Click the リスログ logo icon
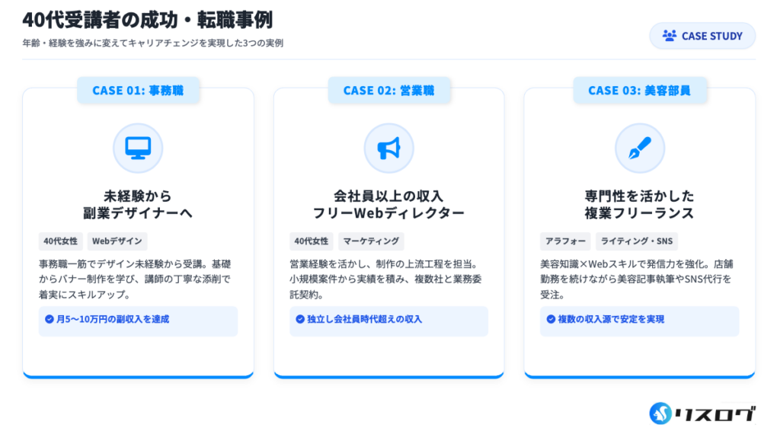Screen dimensions: 780x434 click(660, 413)
